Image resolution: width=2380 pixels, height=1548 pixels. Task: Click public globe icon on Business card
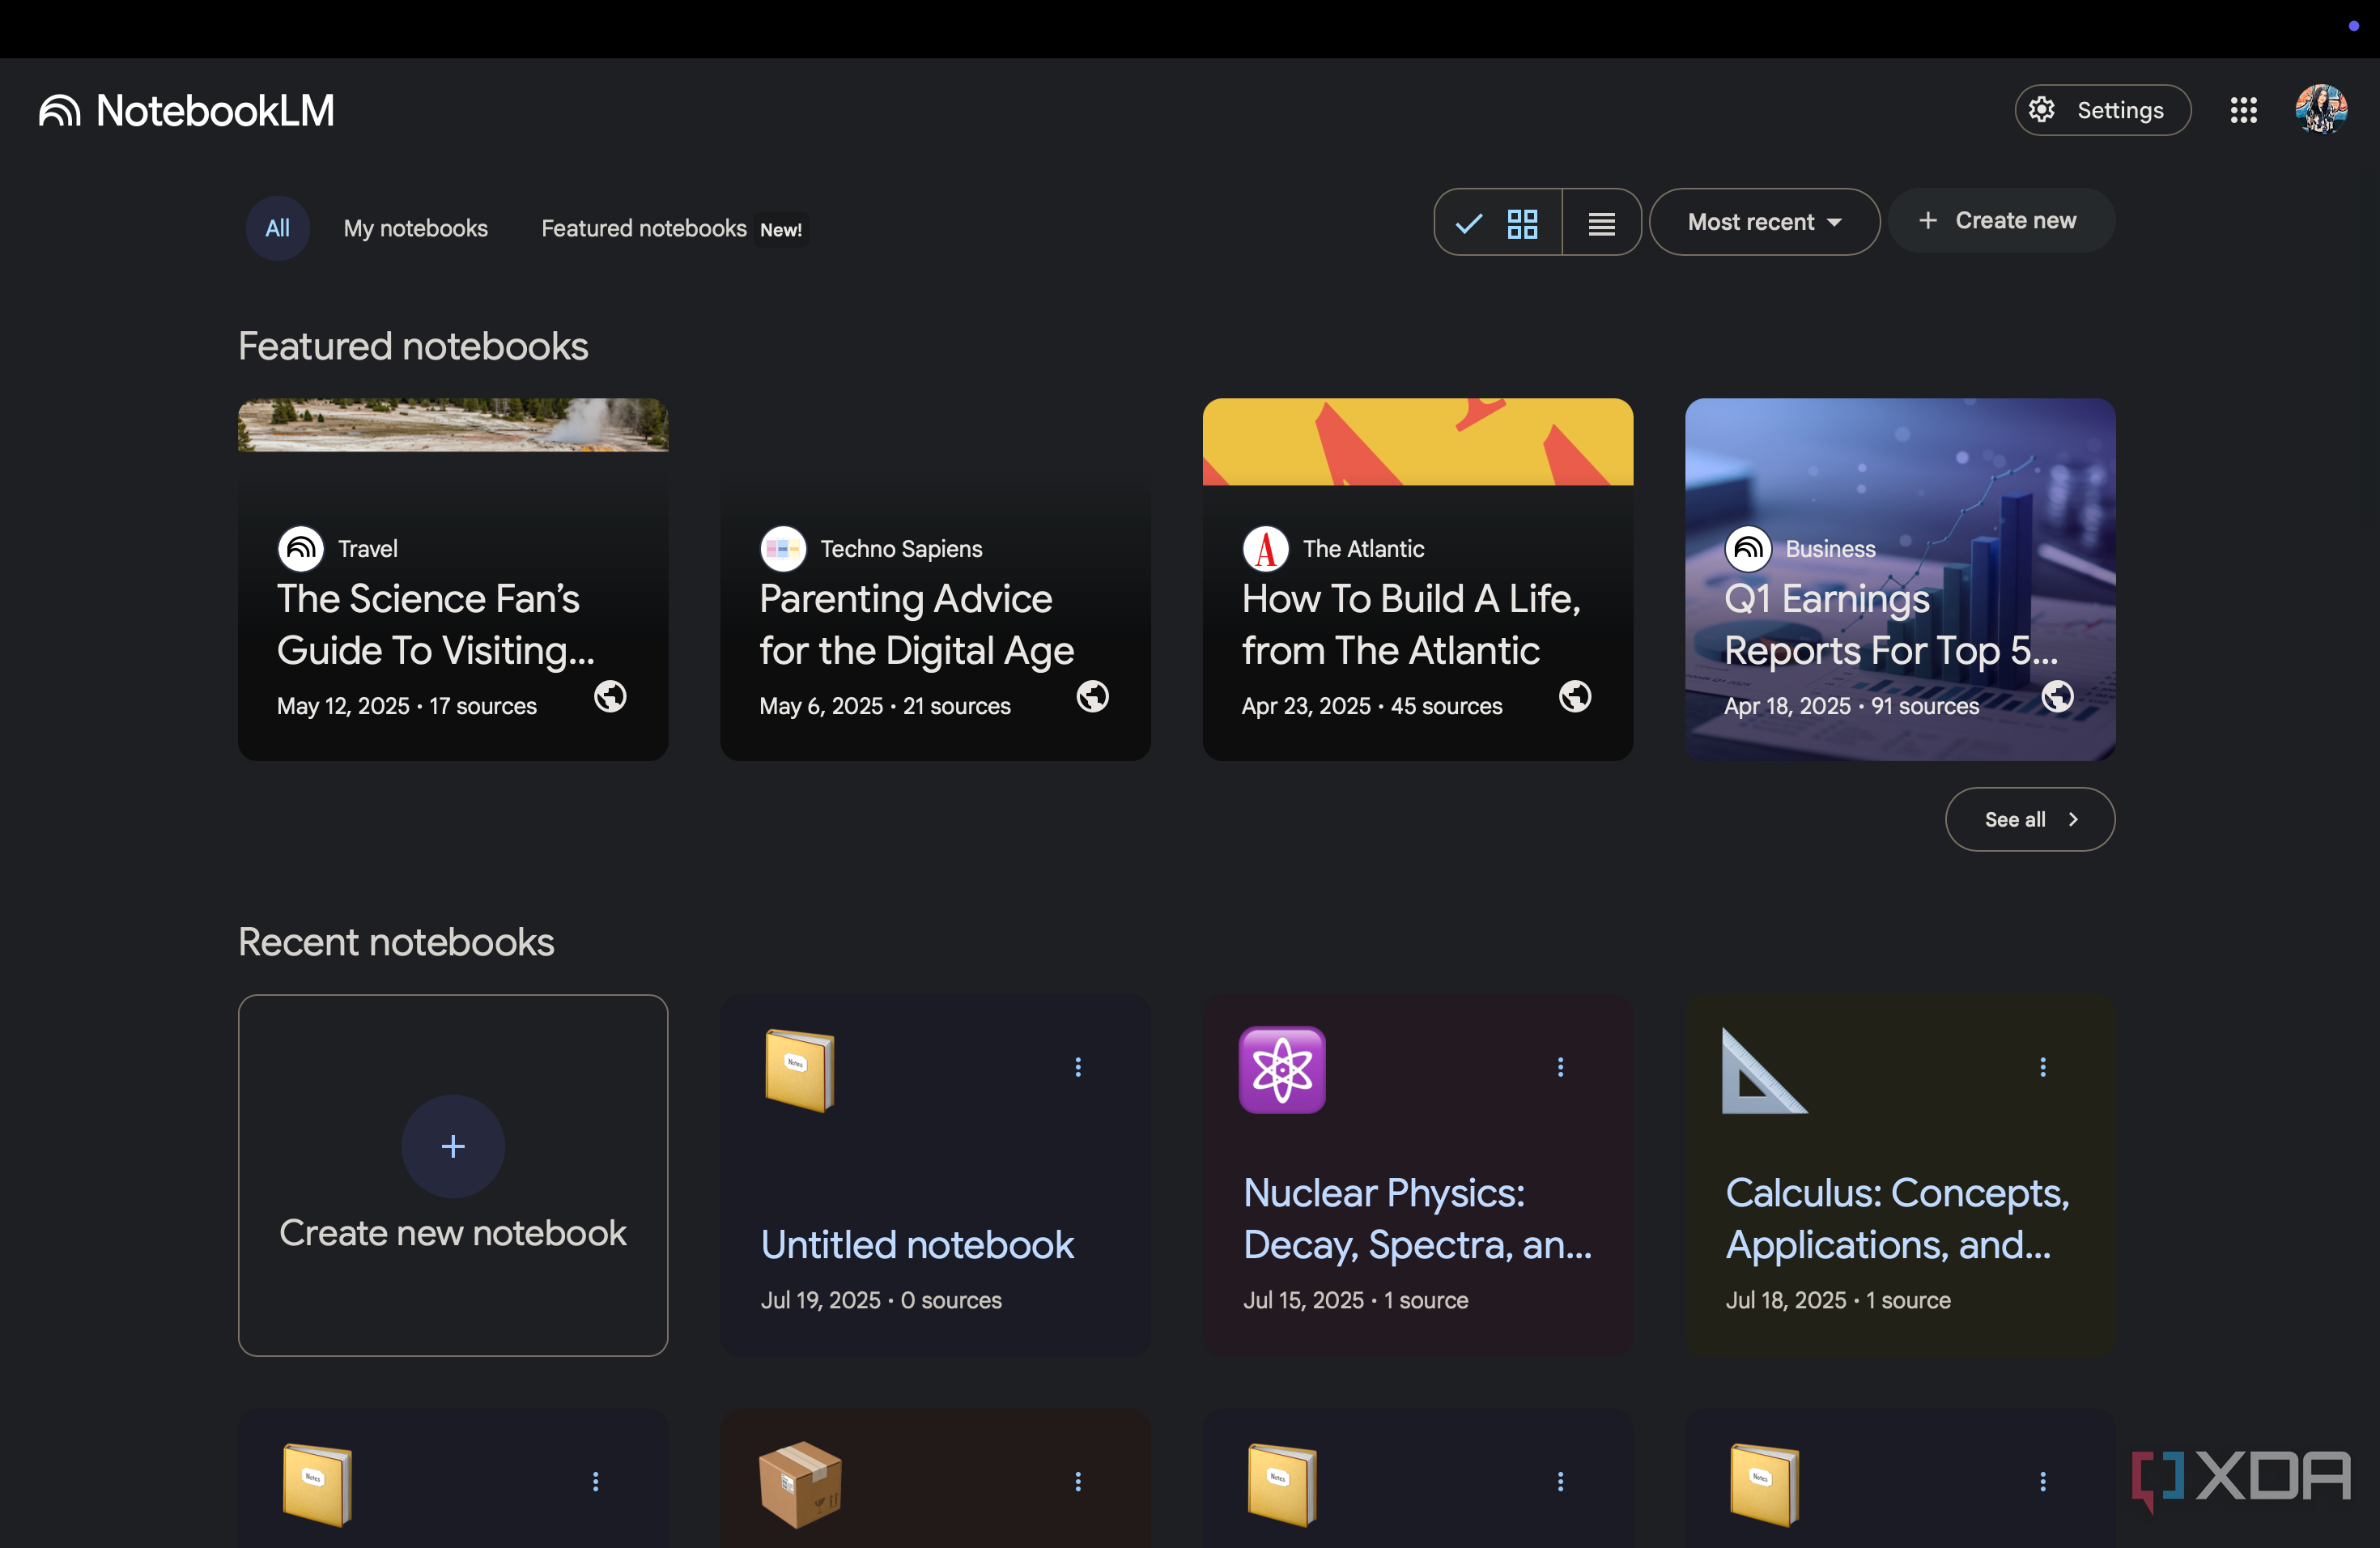tap(2057, 696)
